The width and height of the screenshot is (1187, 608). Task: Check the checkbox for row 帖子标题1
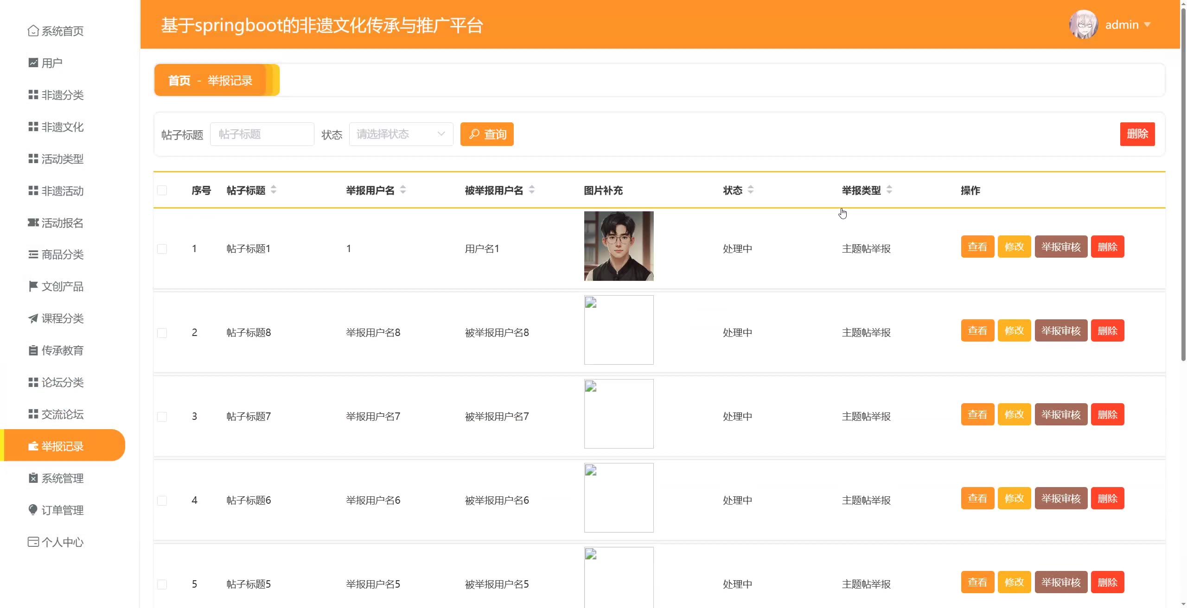tap(162, 249)
